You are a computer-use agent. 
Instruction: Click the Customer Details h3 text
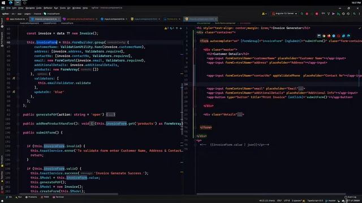[227, 54]
